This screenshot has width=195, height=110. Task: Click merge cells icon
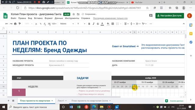coord(117,24)
